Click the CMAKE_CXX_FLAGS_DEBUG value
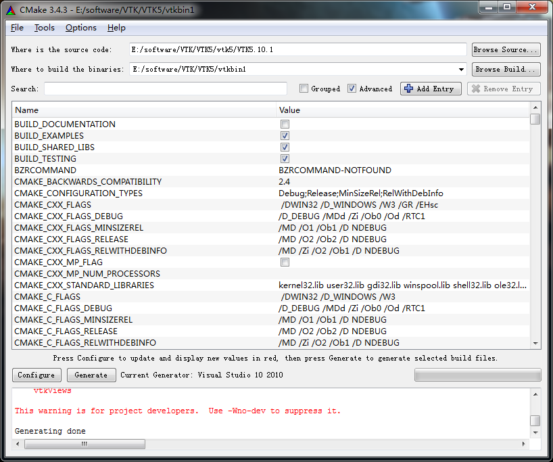This screenshot has width=553, height=462. pyautogui.click(x=352, y=216)
